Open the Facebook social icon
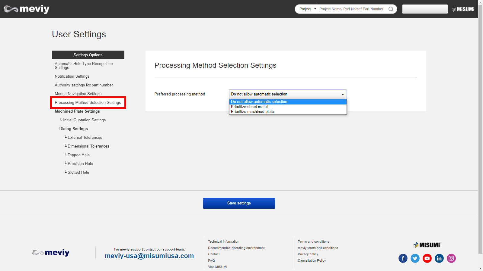483x271 pixels. [x=403, y=258]
